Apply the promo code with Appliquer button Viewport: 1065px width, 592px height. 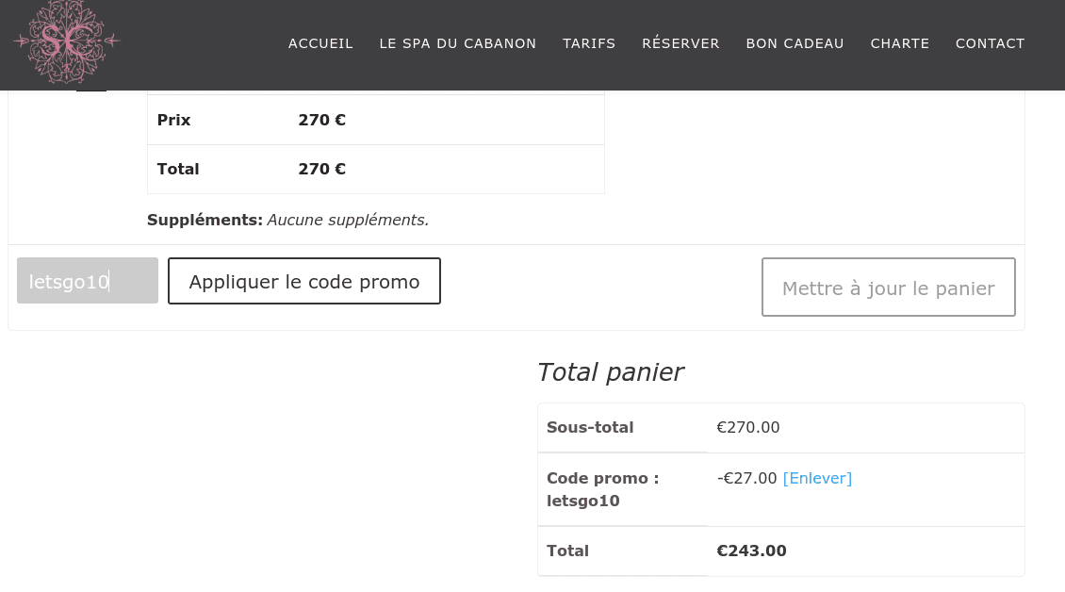[304, 281]
